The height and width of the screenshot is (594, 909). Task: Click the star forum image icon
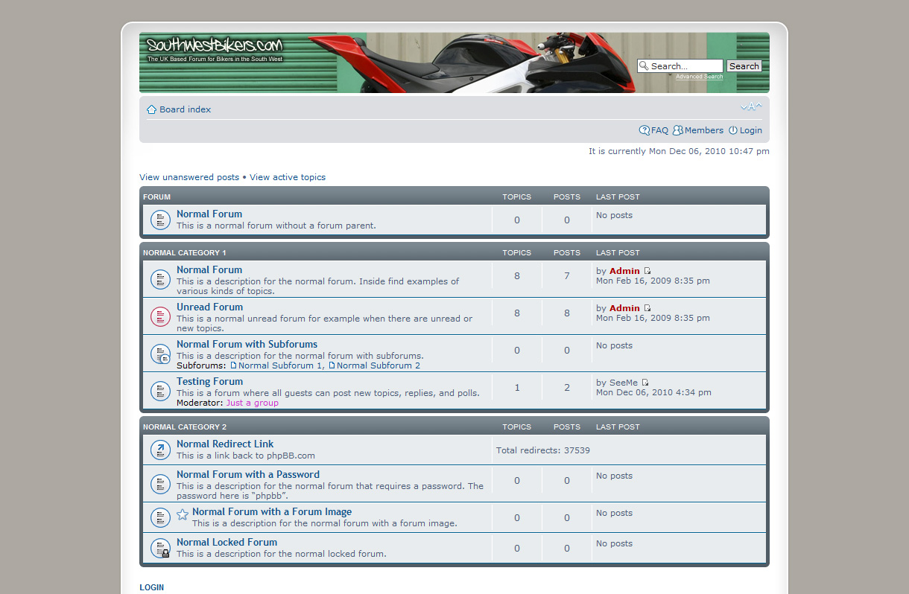[x=183, y=514]
